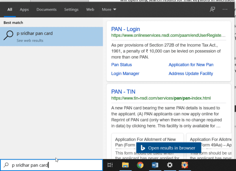
Task: Click the search icon in taskbar search box
Action: [6, 165]
